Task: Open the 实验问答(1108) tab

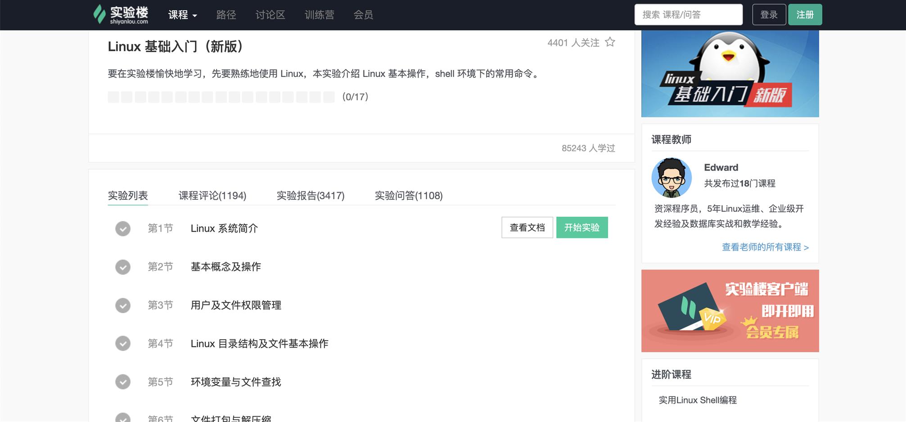Action: pos(408,196)
